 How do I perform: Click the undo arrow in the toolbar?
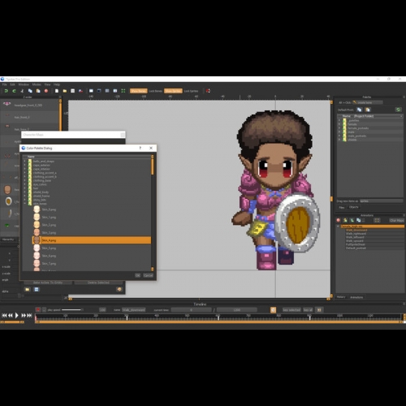point(6,91)
